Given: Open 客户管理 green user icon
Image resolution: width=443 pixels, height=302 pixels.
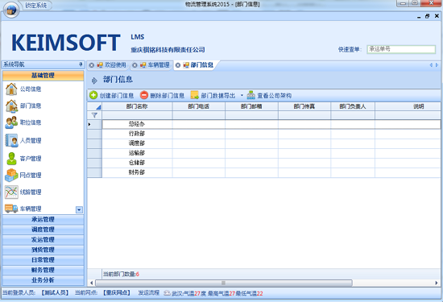Looking at the screenshot, I should (11, 158).
